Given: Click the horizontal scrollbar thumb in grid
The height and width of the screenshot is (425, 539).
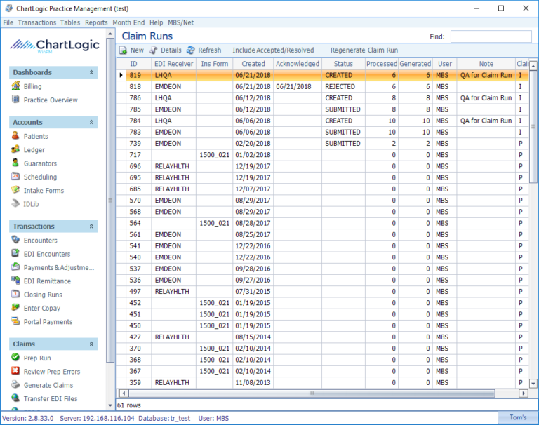Looking at the screenshot, I should point(312,393).
